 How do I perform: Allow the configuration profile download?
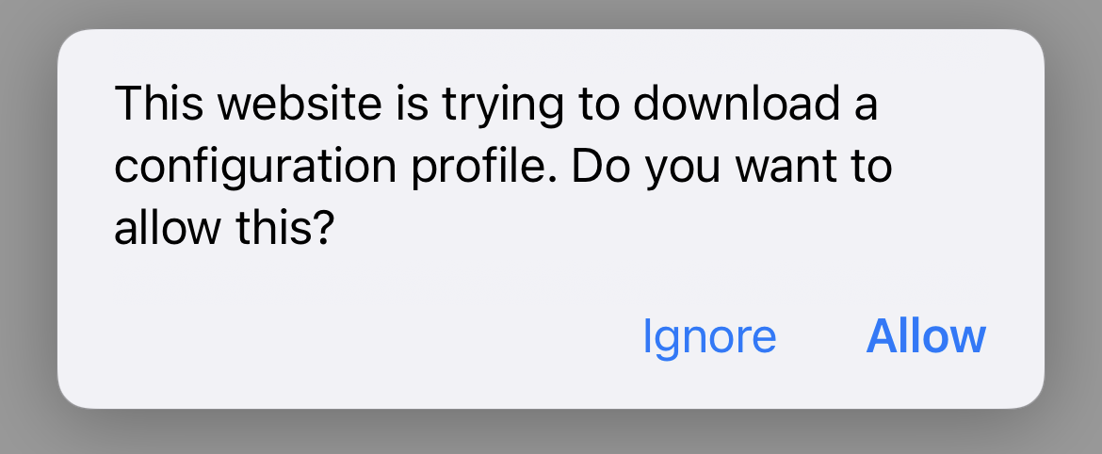click(x=926, y=336)
